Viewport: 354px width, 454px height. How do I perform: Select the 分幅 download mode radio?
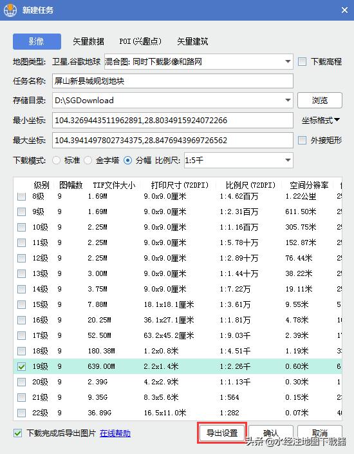(127, 160)
